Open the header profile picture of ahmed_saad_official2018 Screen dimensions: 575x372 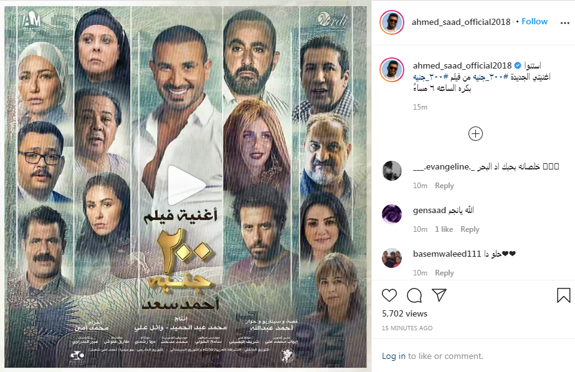[392, 22]
